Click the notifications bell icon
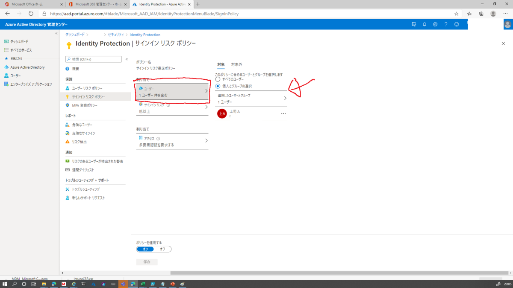 coord(425,24)
